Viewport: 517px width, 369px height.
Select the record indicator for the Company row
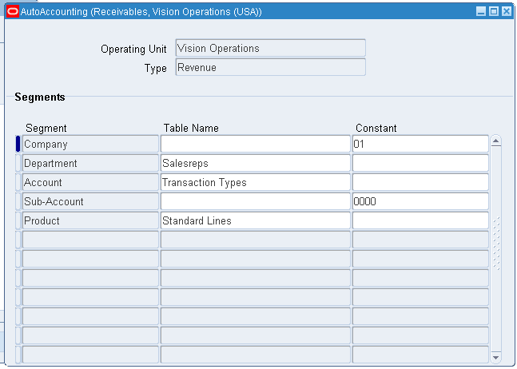[18, 144]
